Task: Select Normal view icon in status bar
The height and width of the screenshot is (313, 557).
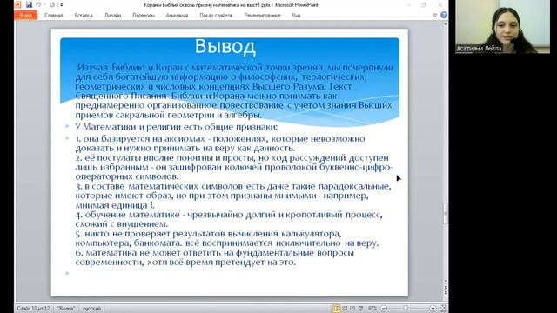Action: coord(337,309)
